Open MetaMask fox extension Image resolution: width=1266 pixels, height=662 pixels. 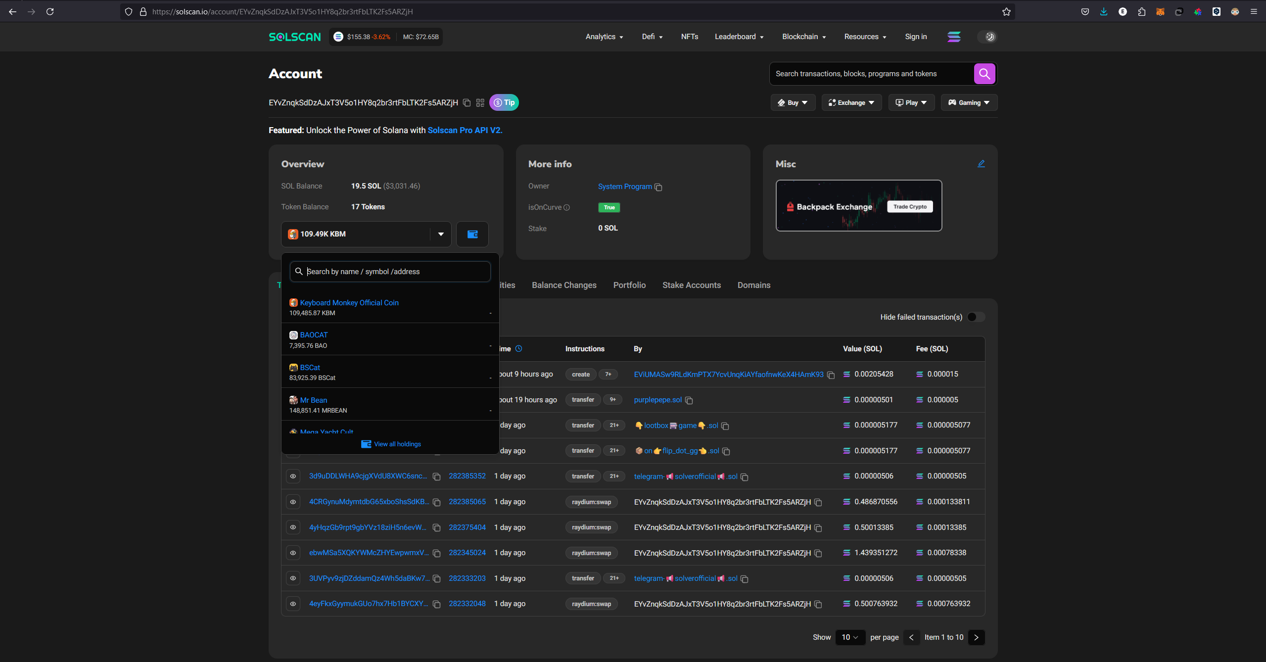(1160, 11)
